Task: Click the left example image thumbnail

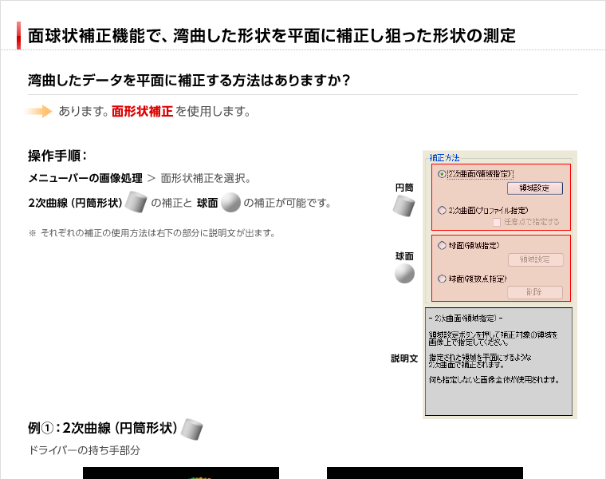Action: 181,473
